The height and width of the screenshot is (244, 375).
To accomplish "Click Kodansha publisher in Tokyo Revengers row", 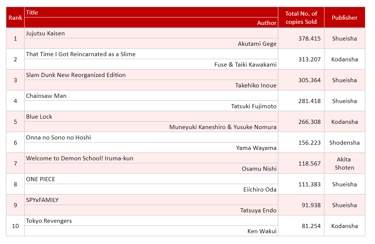I will 344,226.
